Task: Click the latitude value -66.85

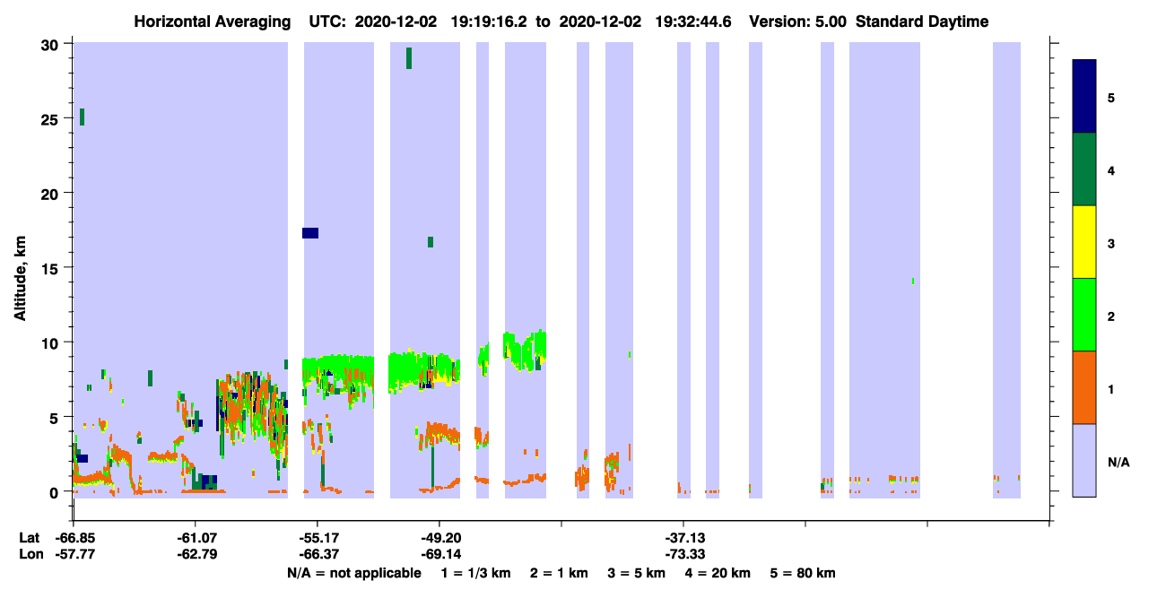Action: (75, 538)
